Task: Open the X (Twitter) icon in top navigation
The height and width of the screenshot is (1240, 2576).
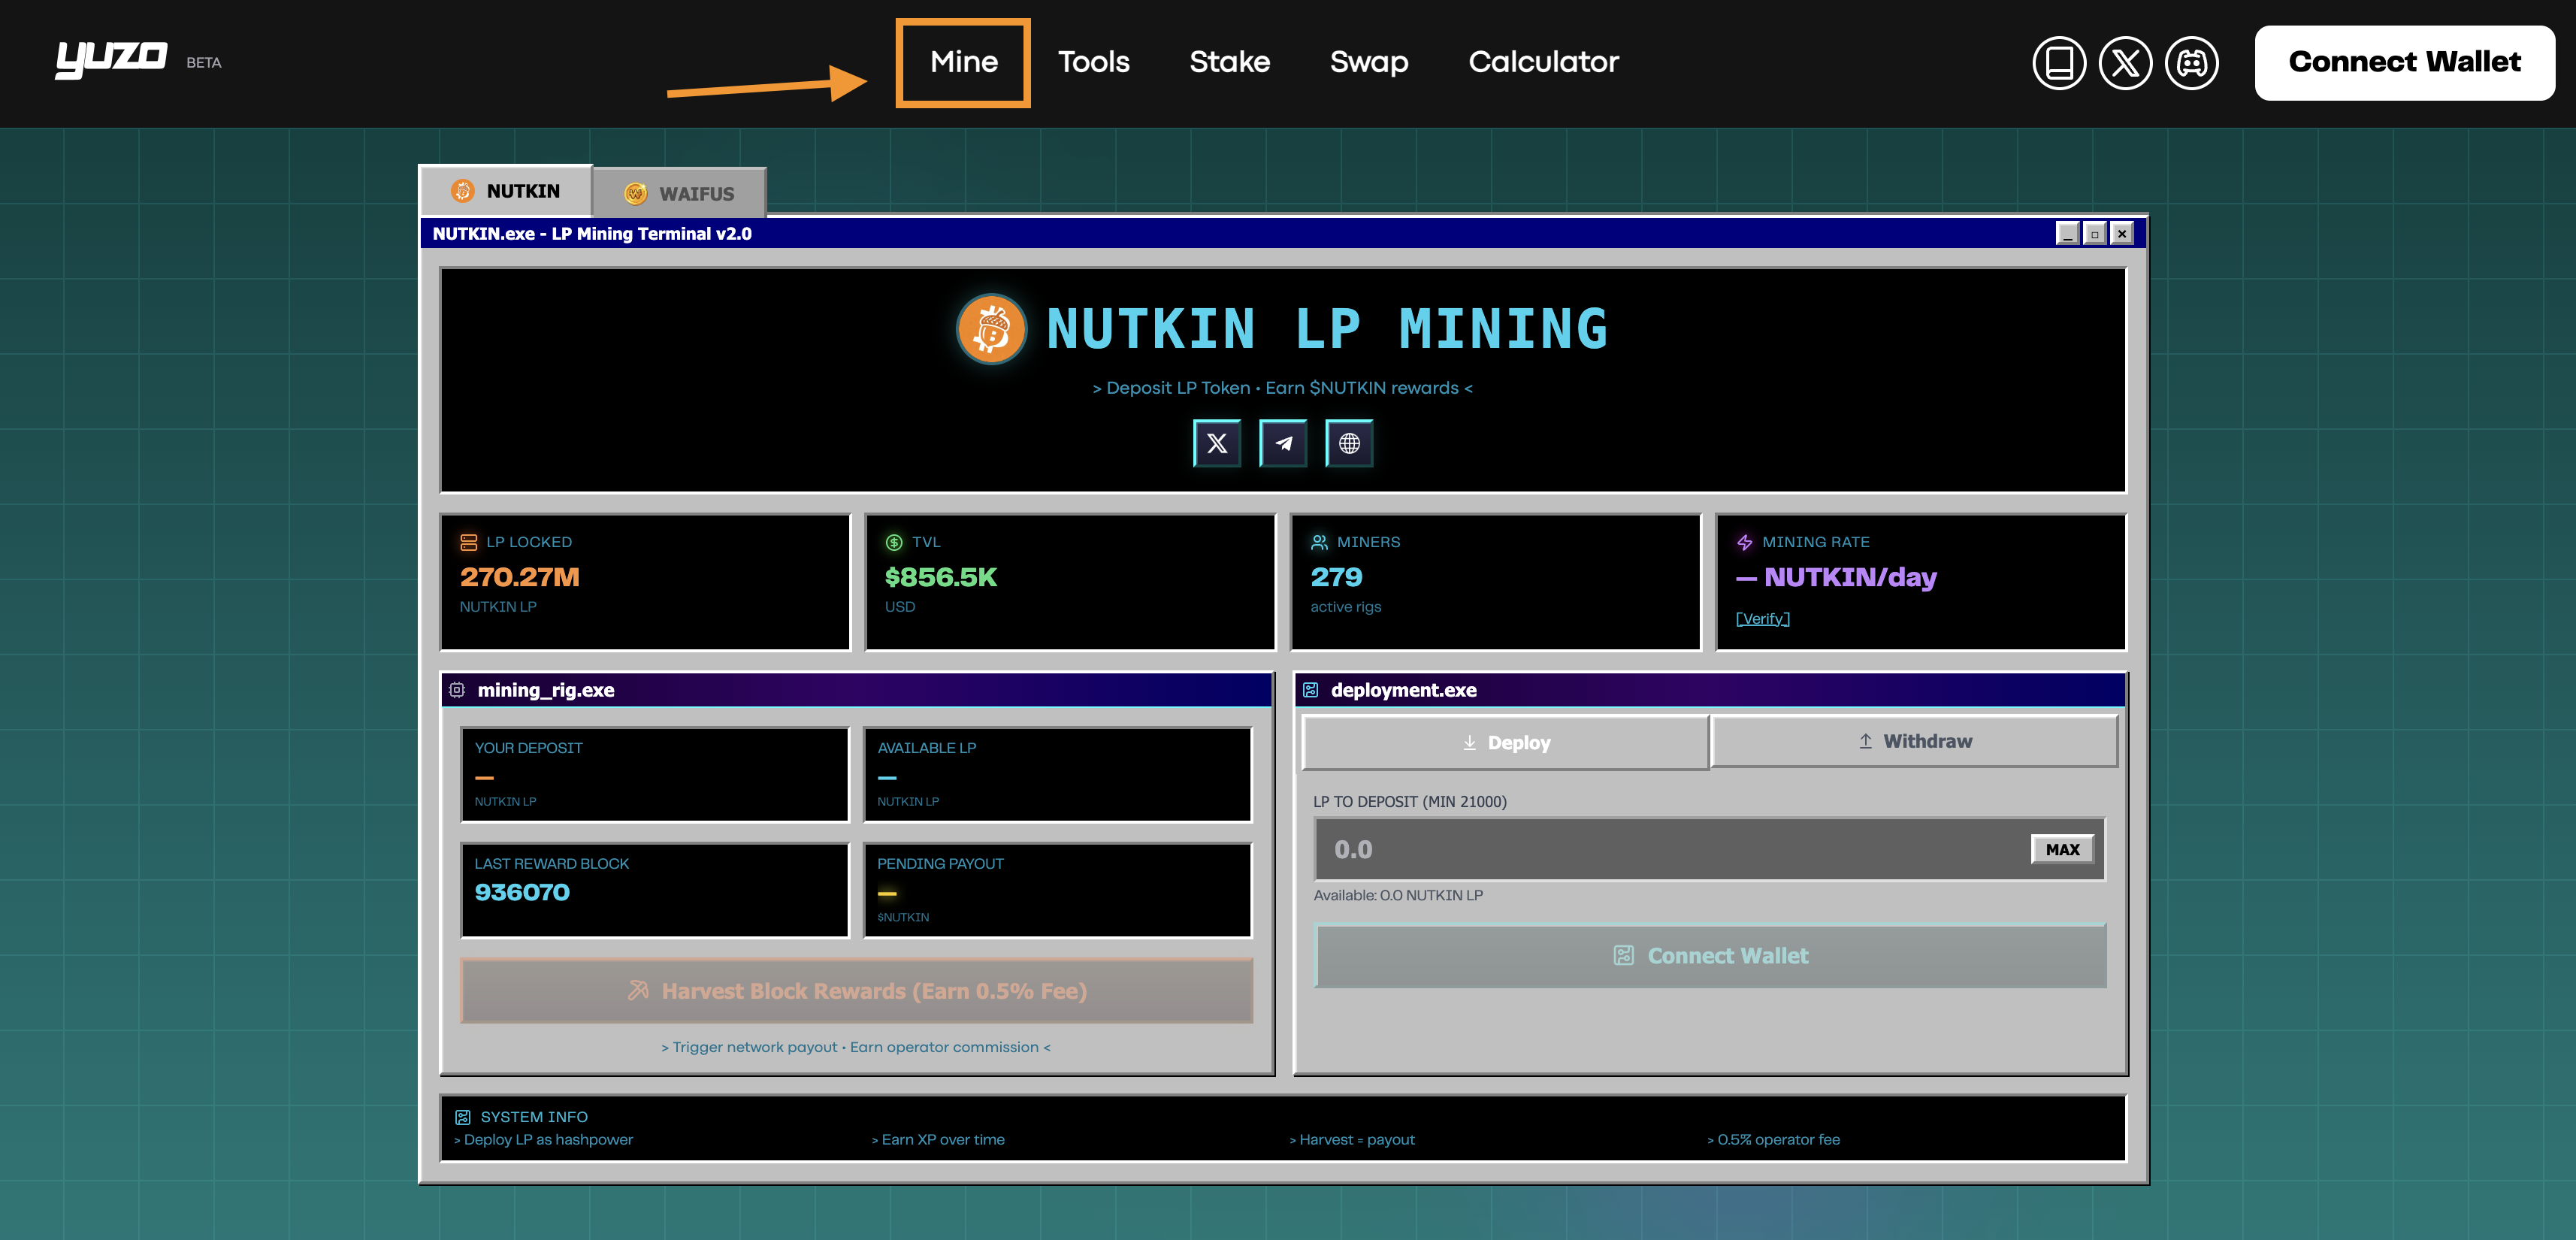Action: (x=2124, y=63)
